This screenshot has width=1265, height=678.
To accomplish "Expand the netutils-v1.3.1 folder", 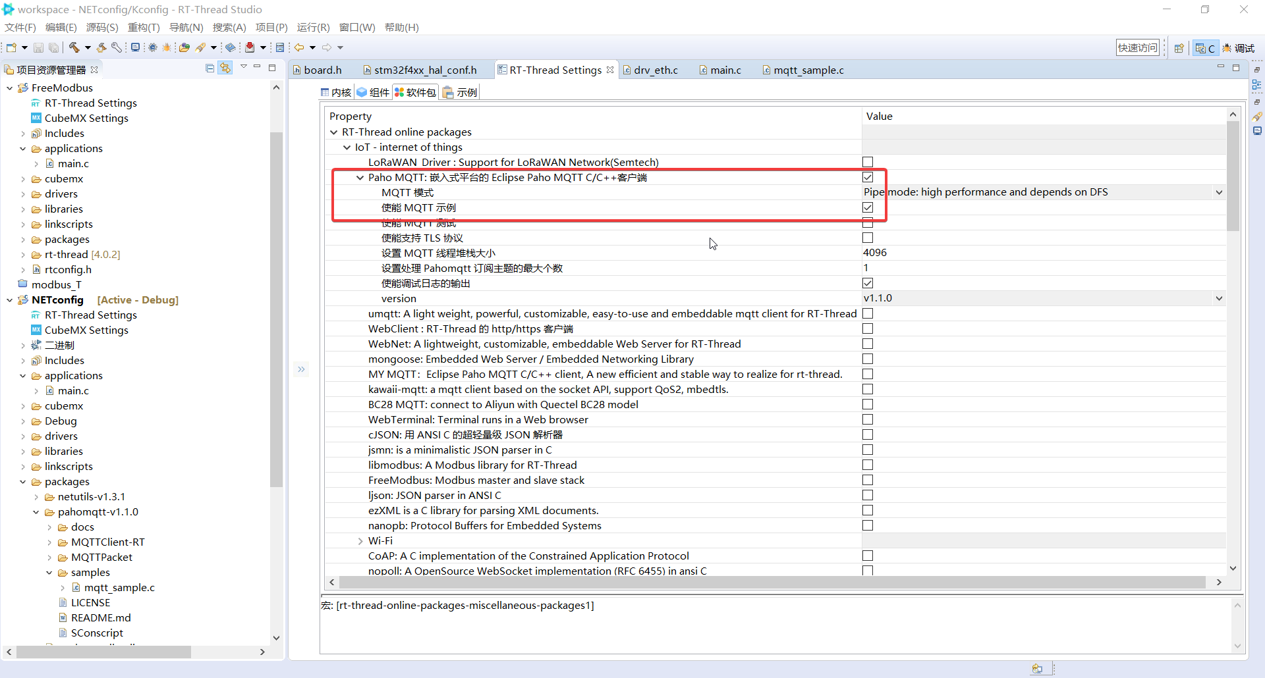I will [x=36, y=497].
